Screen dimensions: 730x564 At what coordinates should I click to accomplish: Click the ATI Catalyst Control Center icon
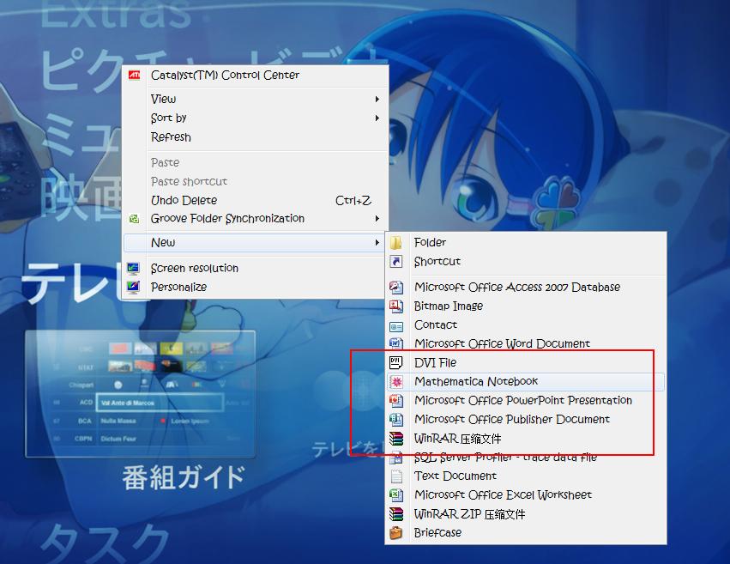click(x=134, y=75)
